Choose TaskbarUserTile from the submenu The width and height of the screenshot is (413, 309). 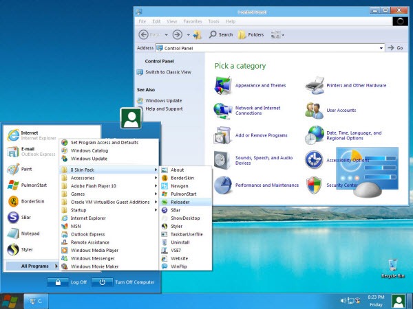[186, 234]
